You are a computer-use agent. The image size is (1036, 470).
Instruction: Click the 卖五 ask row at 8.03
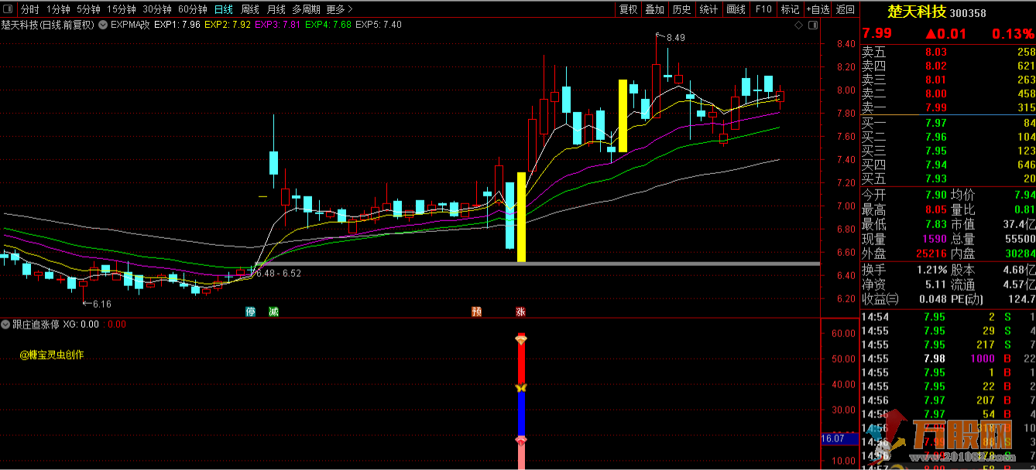coord(949,52)
